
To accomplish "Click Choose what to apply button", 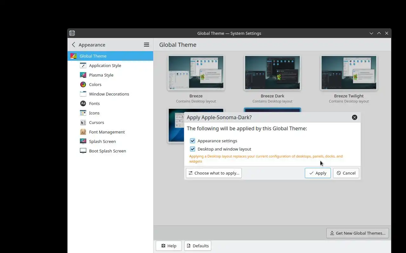I will 214,173.
